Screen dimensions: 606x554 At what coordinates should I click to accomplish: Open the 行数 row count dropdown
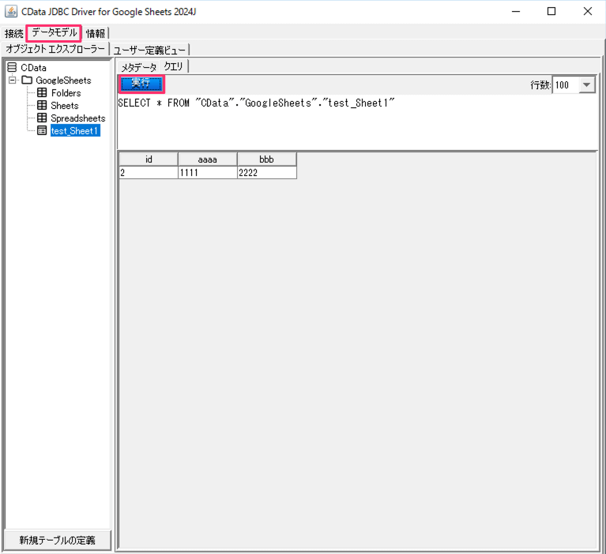(587, 85)
